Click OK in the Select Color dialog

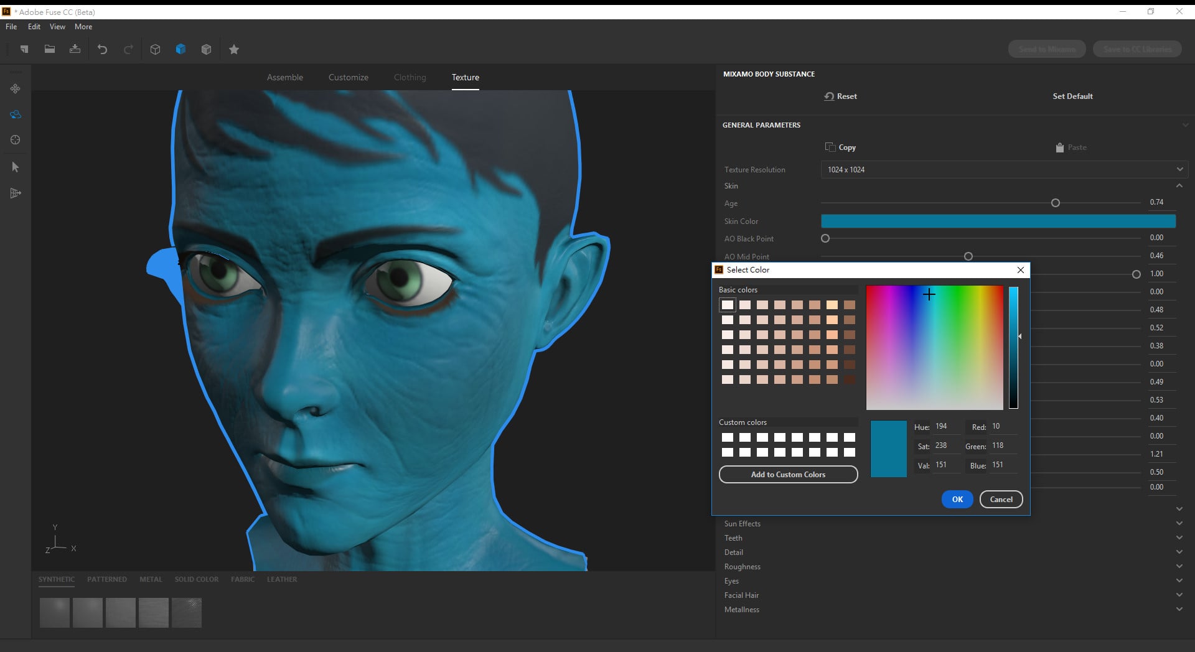[957, 499]
